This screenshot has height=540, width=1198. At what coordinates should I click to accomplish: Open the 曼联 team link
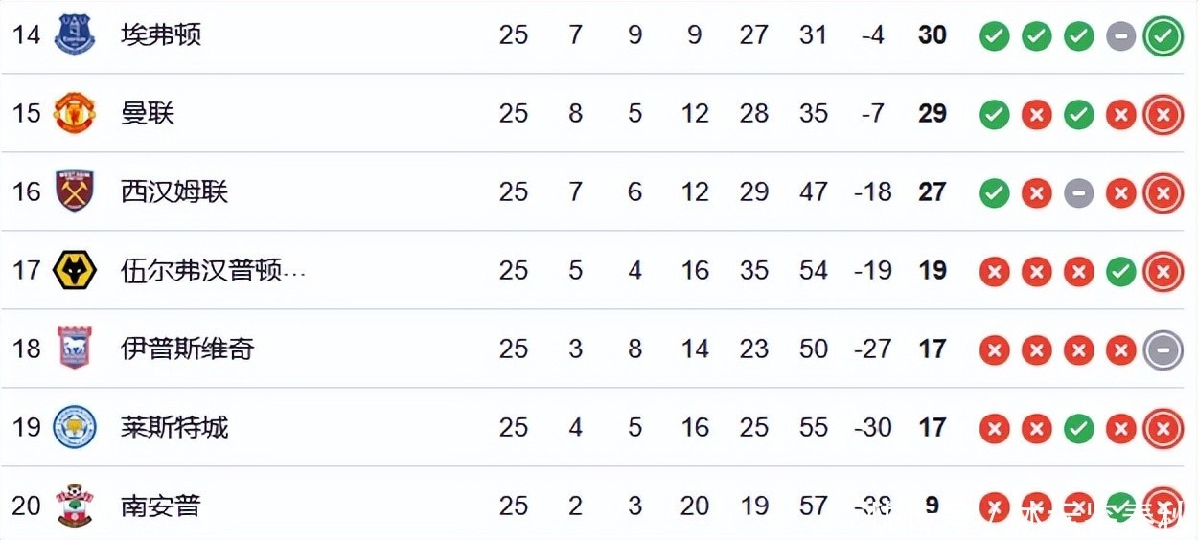click(148, 114)
